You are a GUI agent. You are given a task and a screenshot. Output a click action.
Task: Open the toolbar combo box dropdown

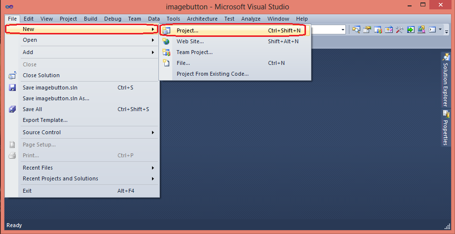tap(343, 29)
